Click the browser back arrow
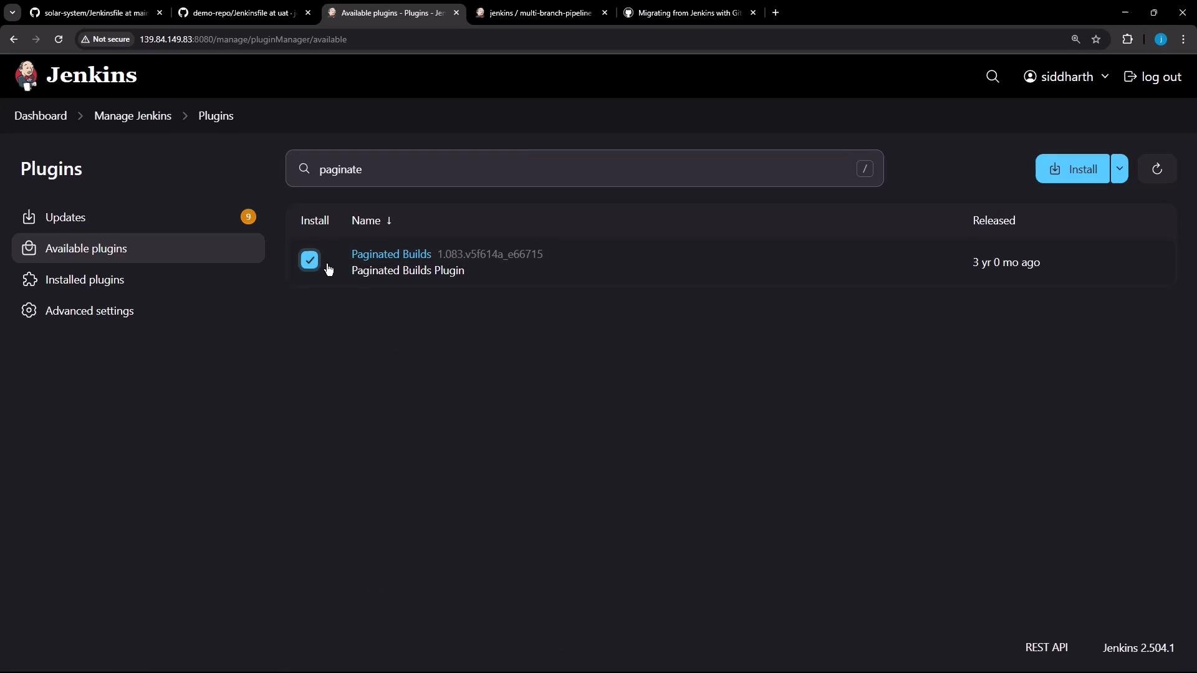This screenshot has width=1197, height=673. [x=14, y=39]
